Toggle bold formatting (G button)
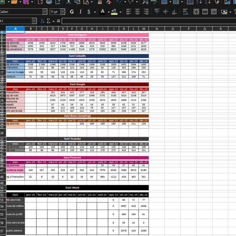Image resolution: width=236 pixels, height=236 pixels. tap(72, 12)
